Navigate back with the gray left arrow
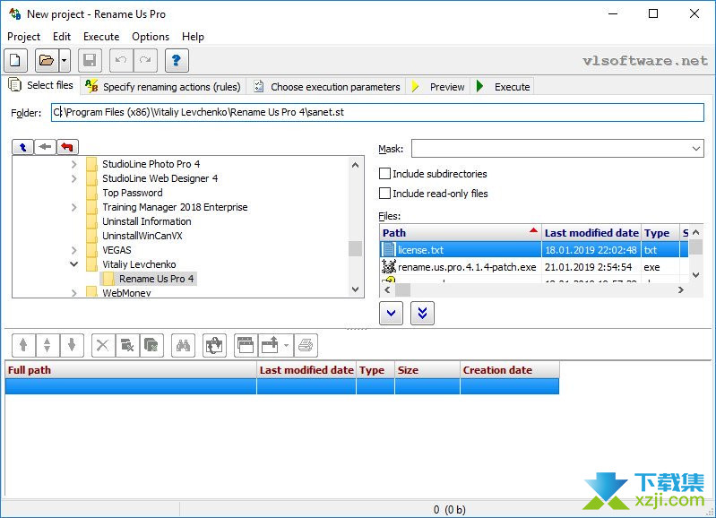 (45, 147)
